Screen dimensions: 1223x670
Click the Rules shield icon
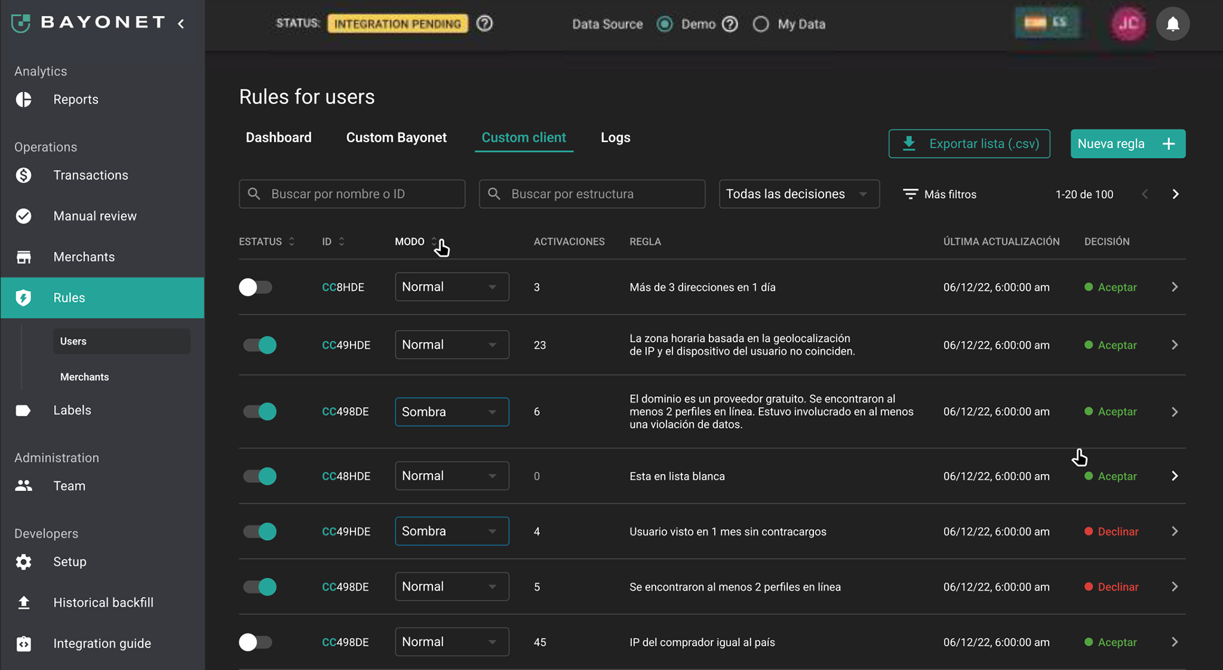[x=24, y=297]
